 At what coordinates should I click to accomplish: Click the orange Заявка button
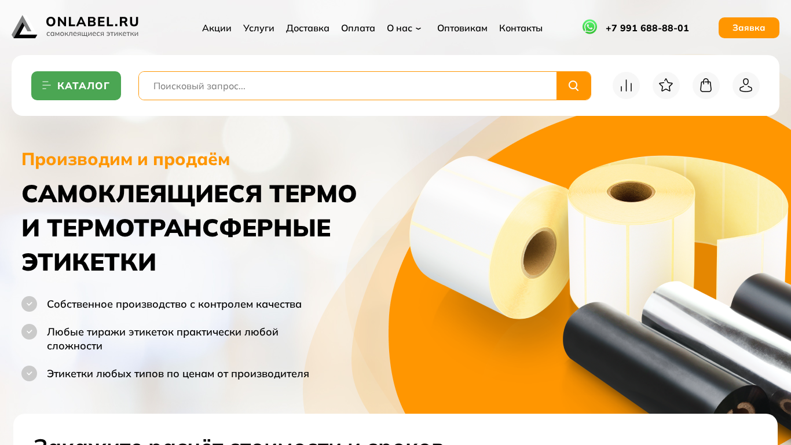(x=749, y=28)
